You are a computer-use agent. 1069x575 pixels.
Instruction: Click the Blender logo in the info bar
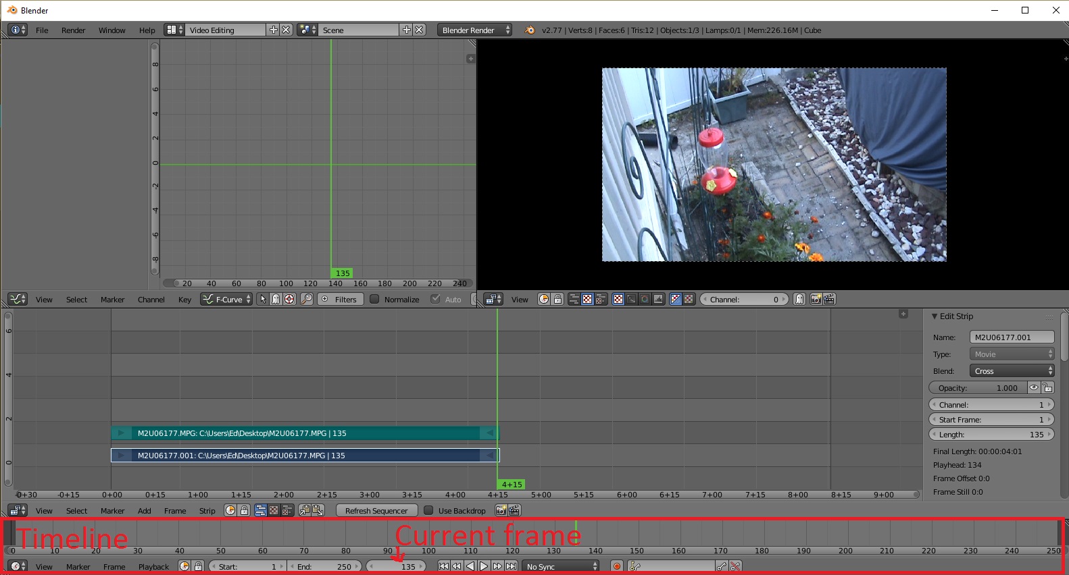tap(530, 30)
